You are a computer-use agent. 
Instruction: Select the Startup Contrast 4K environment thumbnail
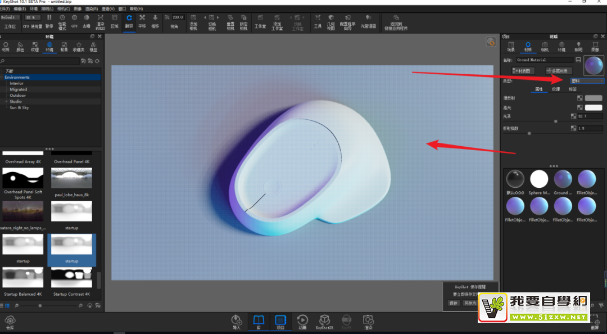pos(72,281)
